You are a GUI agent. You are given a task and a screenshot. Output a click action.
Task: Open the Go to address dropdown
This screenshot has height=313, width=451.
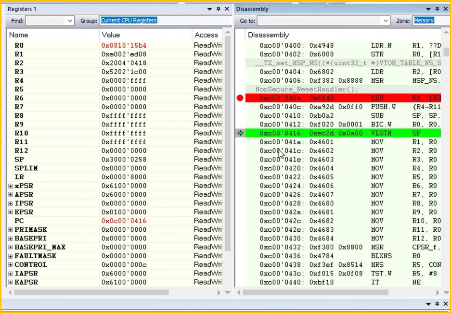click(x=386, y=21)
